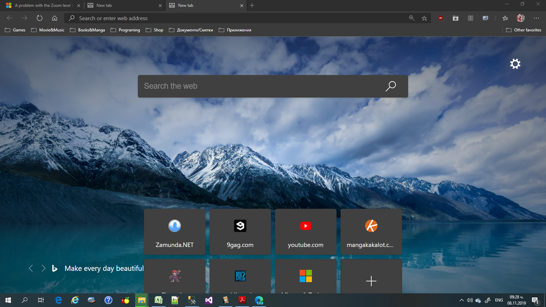Open the user profile avatar
Screen dimensions: 546x307
[x=520, y=18]
